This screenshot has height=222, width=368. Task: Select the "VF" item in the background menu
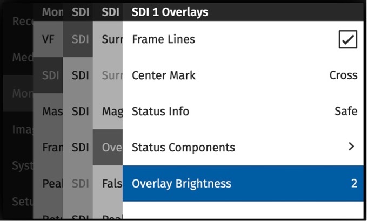point(48,39)
